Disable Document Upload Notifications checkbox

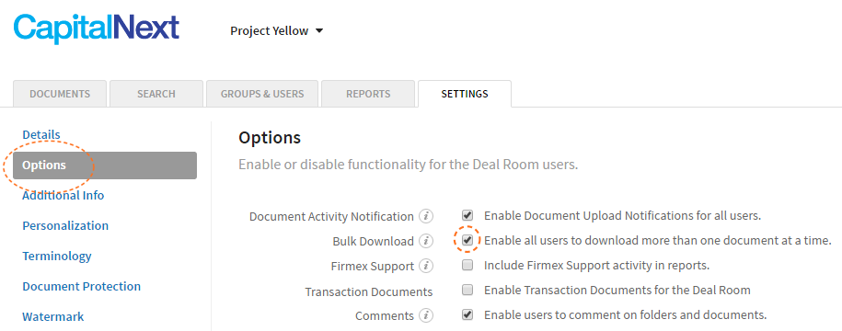(467, 216)
